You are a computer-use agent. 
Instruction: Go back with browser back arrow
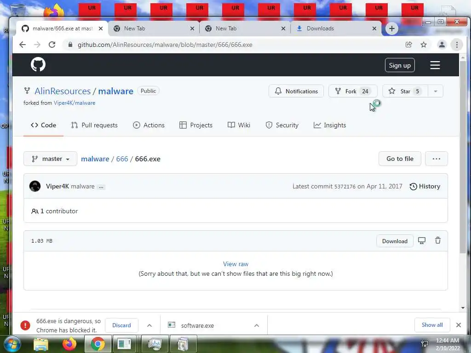[23, 45]
